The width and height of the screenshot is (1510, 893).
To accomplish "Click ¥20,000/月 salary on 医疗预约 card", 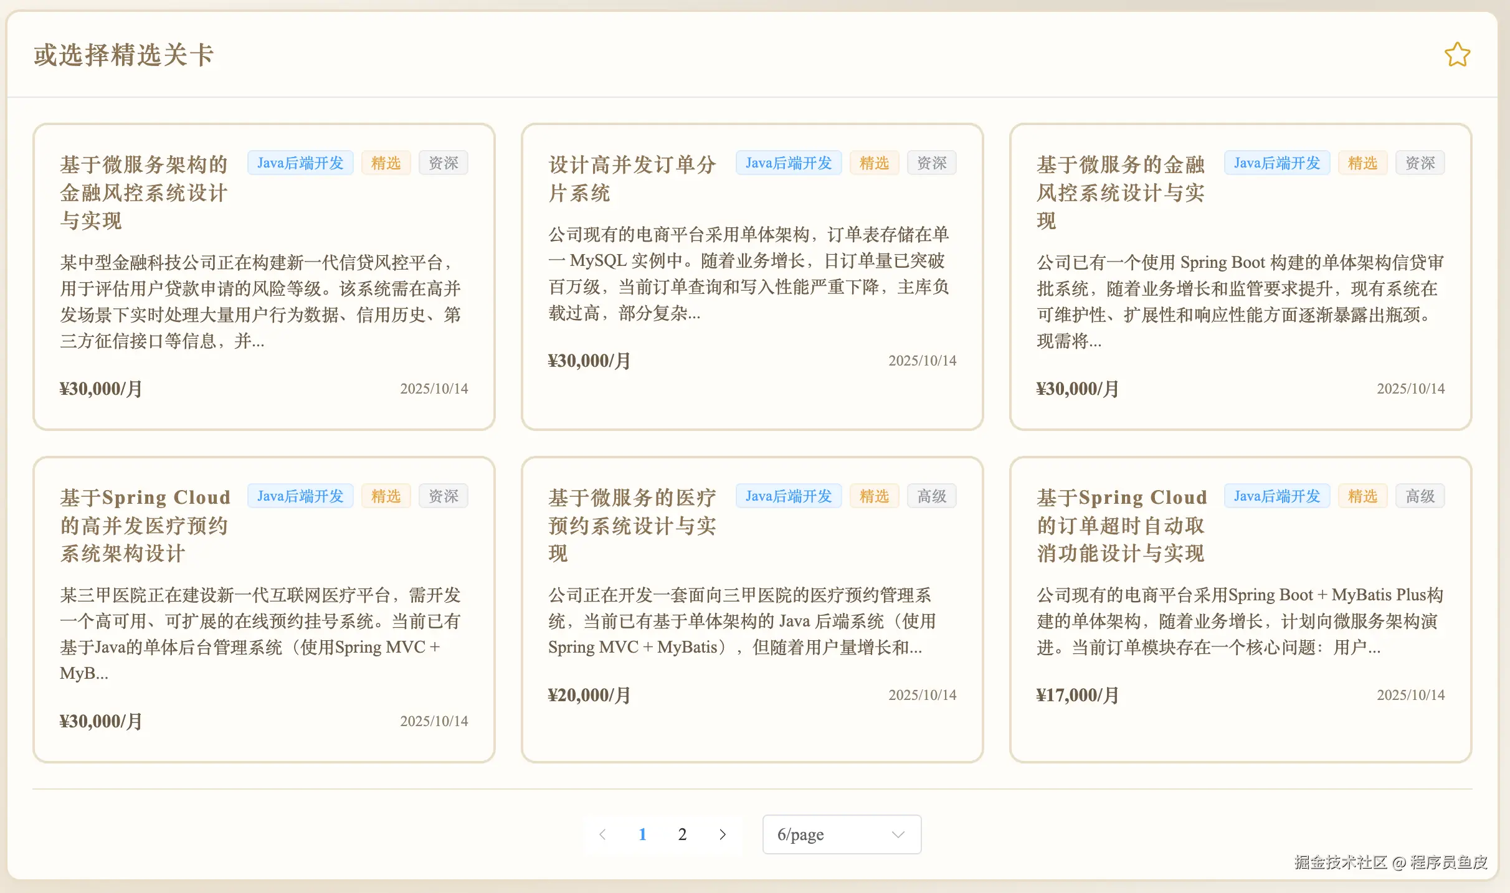I will click(x=589, y=695).
